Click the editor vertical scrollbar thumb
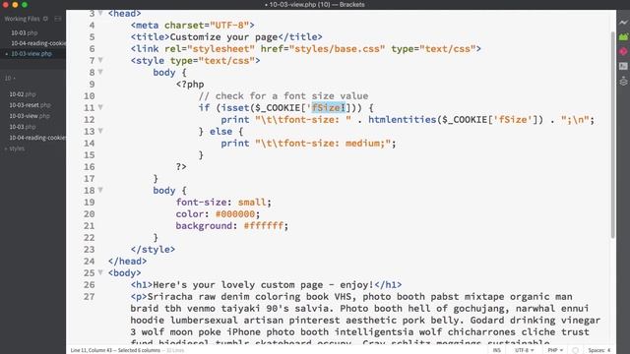The image size is (630, 354). 612,135
